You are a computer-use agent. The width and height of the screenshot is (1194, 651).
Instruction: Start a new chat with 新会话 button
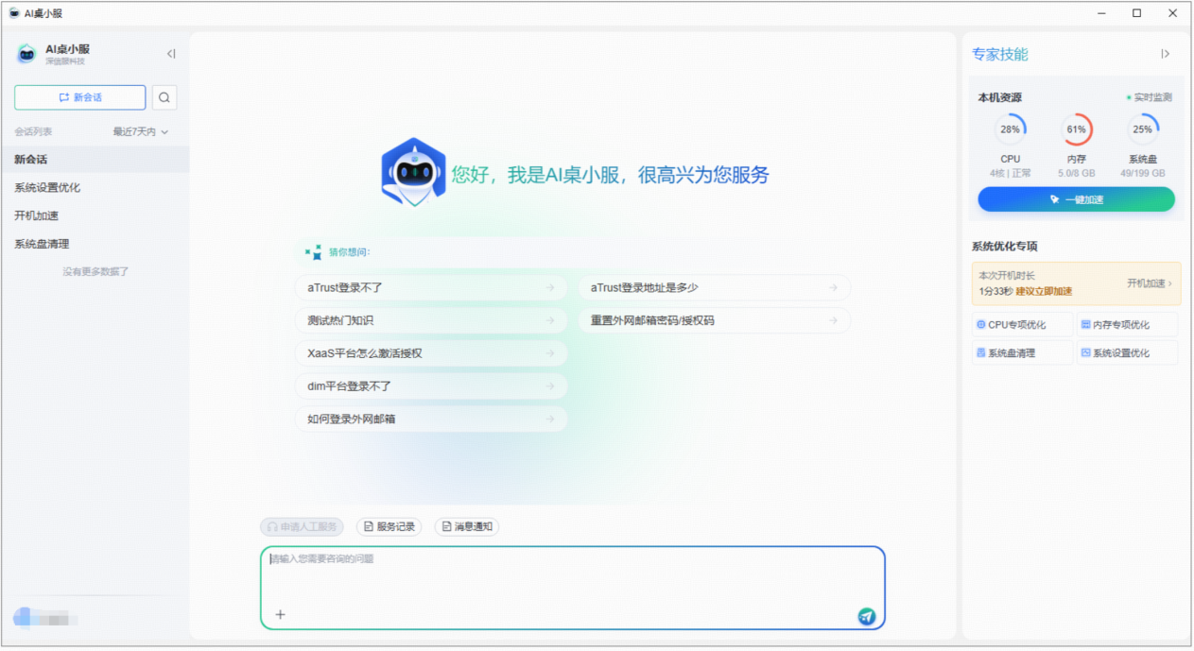point(80,97)
